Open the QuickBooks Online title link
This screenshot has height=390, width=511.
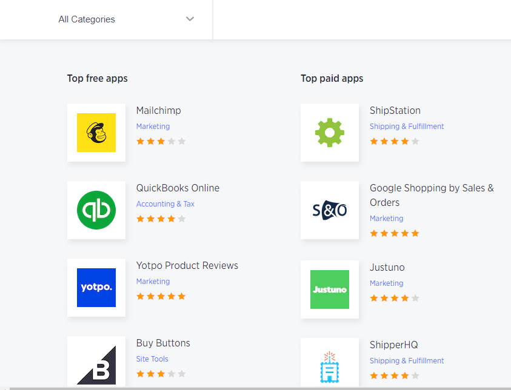tap(178, 188)
